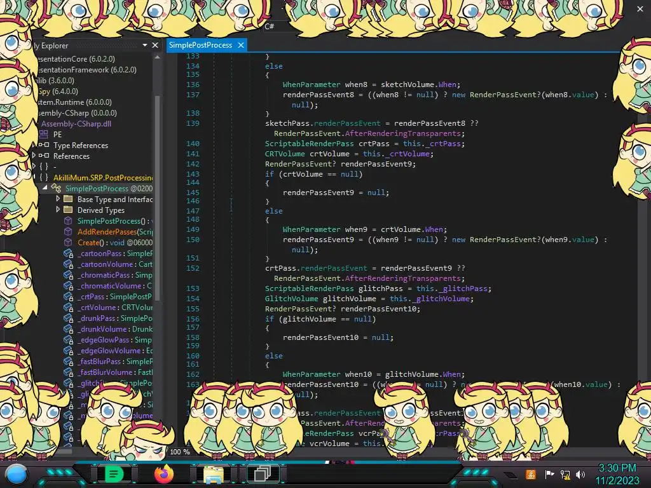
Task: Select the System.Runtime (6.0.0.0) assembly
Action: coord(74,102)
